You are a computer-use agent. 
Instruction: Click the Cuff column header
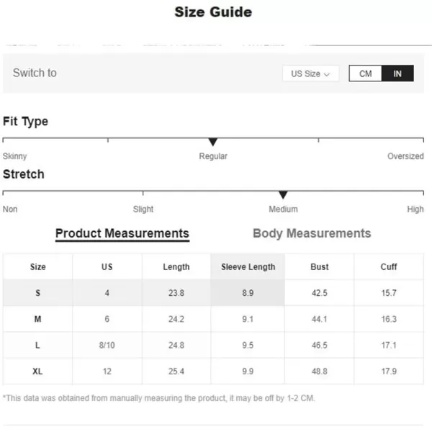(x=389, y=266)
